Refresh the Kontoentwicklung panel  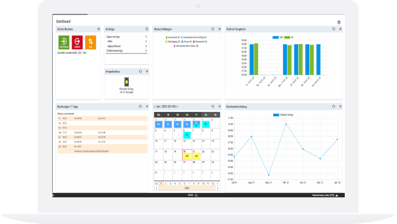pos(334,106)
